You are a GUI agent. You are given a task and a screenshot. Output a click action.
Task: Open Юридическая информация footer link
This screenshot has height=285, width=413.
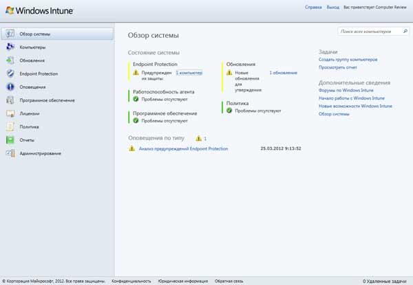tap(183, 282)
